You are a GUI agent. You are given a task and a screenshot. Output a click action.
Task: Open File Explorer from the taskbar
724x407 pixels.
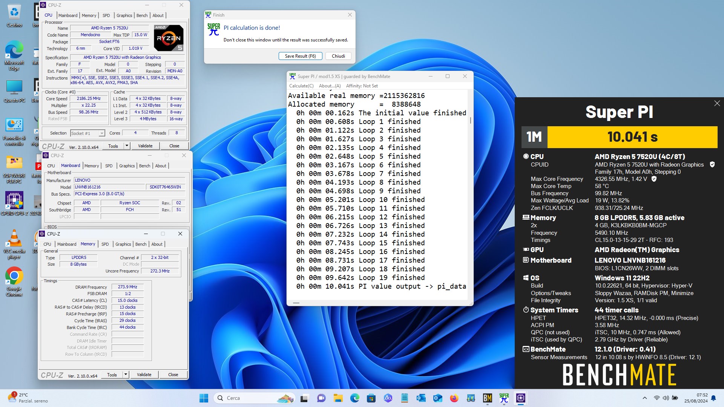point(338,398)
